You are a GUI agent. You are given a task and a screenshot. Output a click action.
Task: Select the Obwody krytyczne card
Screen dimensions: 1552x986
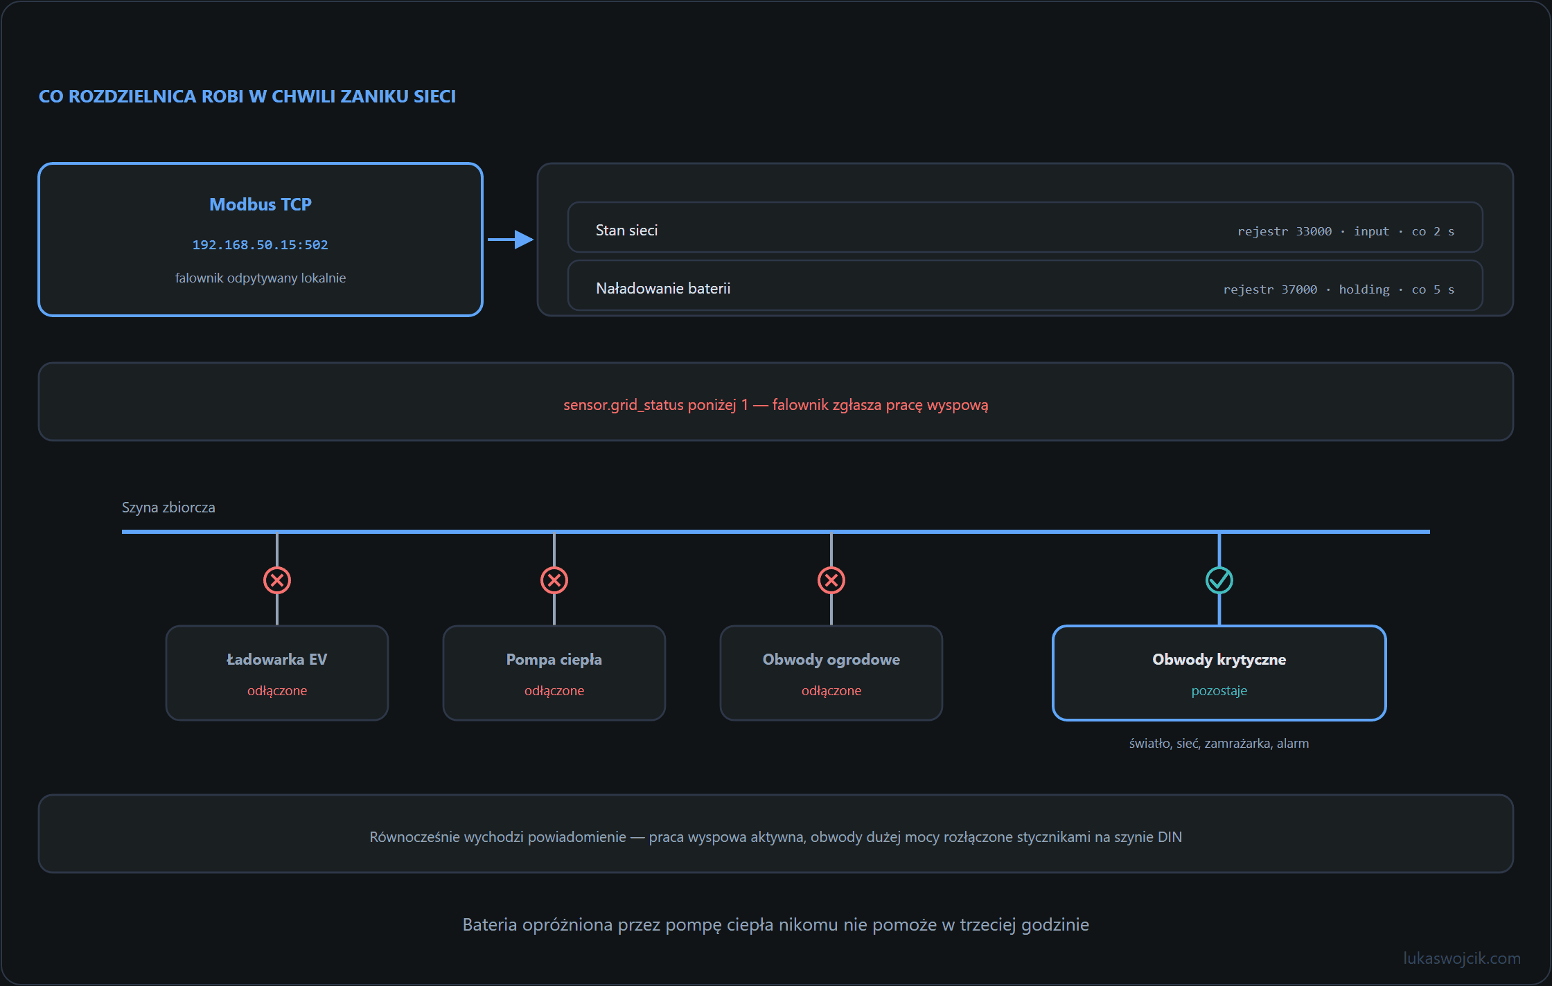[1219, 673]
